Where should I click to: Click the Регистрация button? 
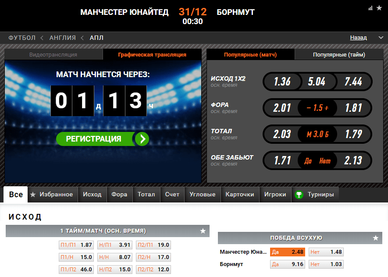tap(103, 139)
